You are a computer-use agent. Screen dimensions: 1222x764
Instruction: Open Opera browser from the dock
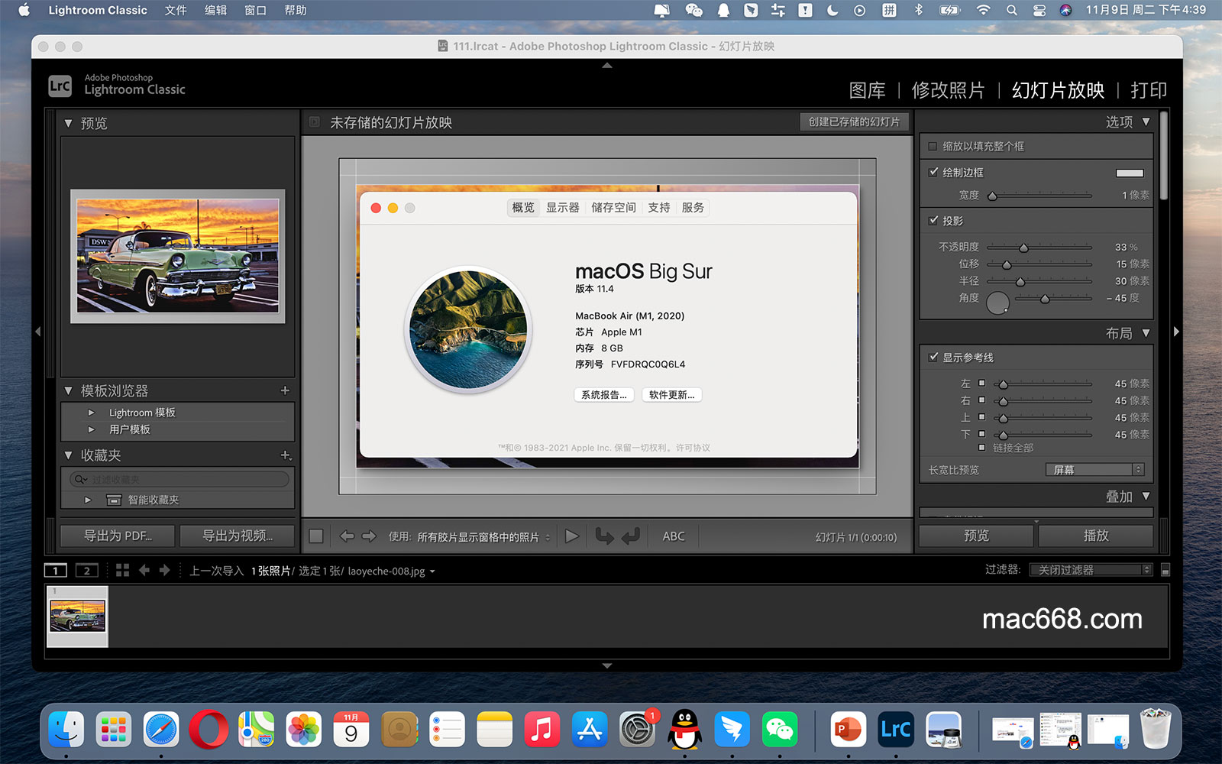209,730
